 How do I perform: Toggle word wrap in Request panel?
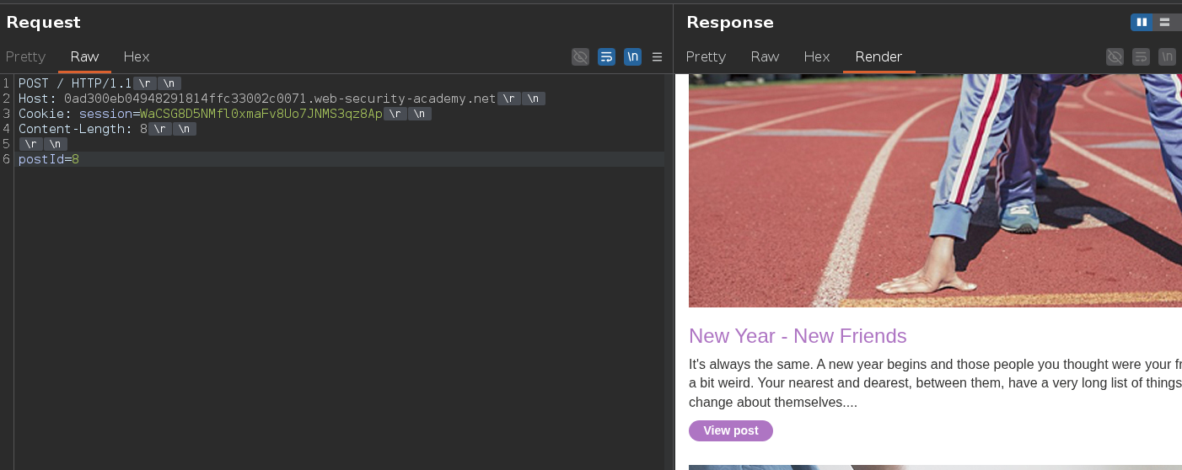coord(606,56)
